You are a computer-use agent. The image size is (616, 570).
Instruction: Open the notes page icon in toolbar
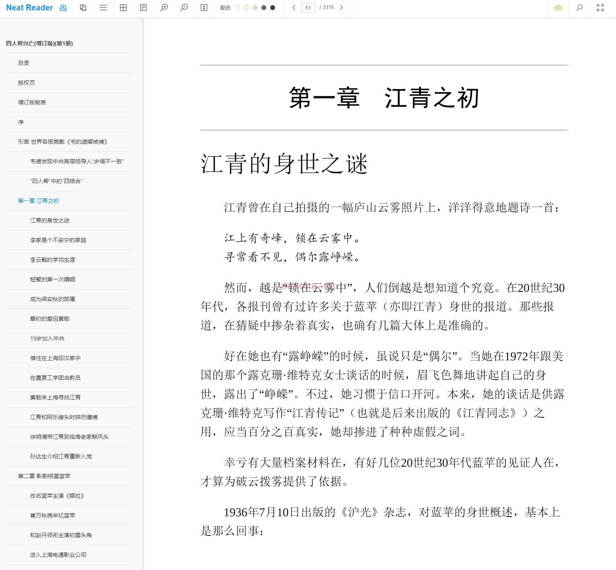tap(143, 8)
